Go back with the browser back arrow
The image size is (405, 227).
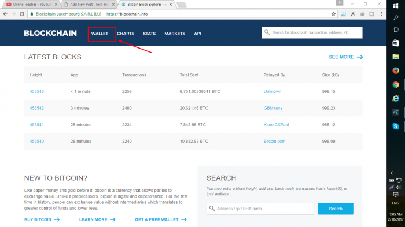click(x=5, y=14)
